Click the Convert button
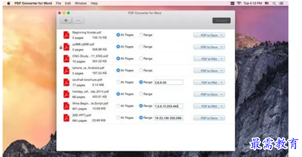 click(x=222, y=21)
